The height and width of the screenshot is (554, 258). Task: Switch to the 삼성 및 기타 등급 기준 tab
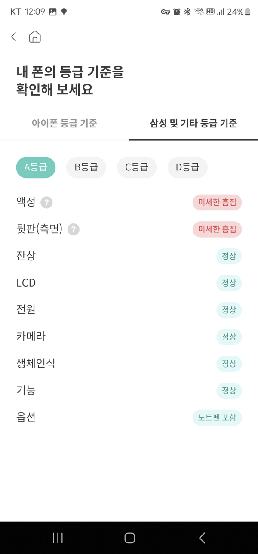193,123
